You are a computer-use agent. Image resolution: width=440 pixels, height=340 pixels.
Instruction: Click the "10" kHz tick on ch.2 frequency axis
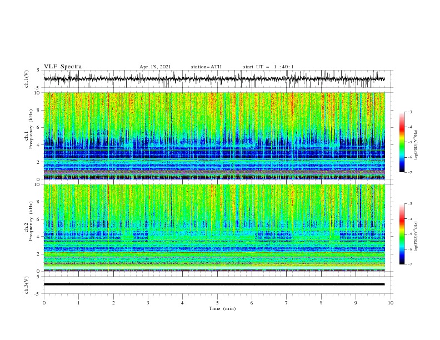click(x=37, y=184)
